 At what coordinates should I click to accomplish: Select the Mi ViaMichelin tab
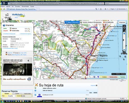pos(108,22)
